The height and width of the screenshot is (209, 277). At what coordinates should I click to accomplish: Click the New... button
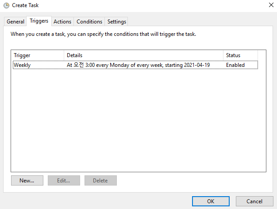(x=27, y=180)
